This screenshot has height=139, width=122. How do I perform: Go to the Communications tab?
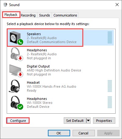tap(65, 15)
